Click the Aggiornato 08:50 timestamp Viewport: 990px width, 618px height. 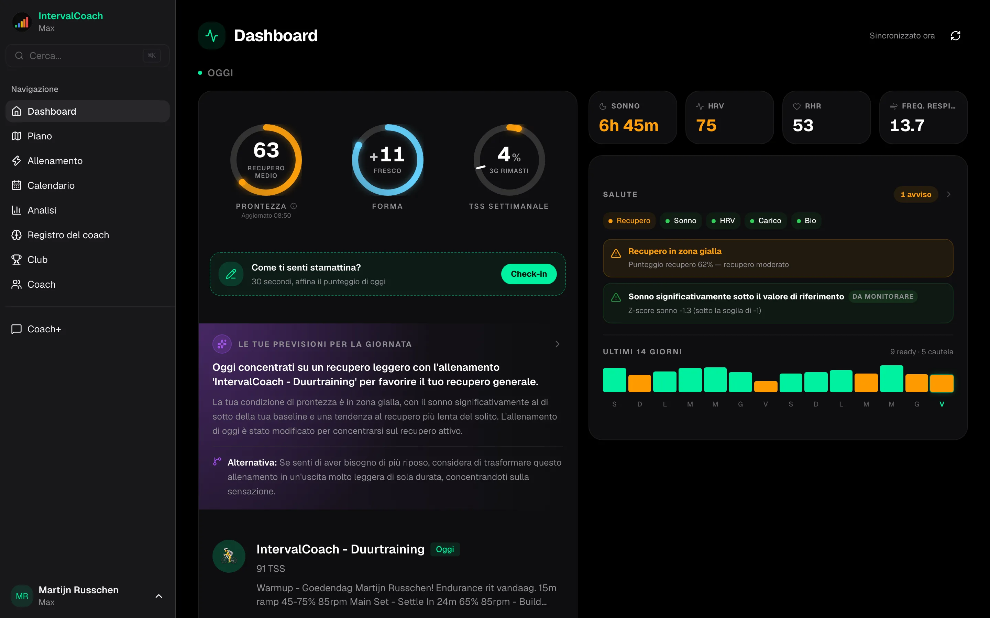point(266,216)
